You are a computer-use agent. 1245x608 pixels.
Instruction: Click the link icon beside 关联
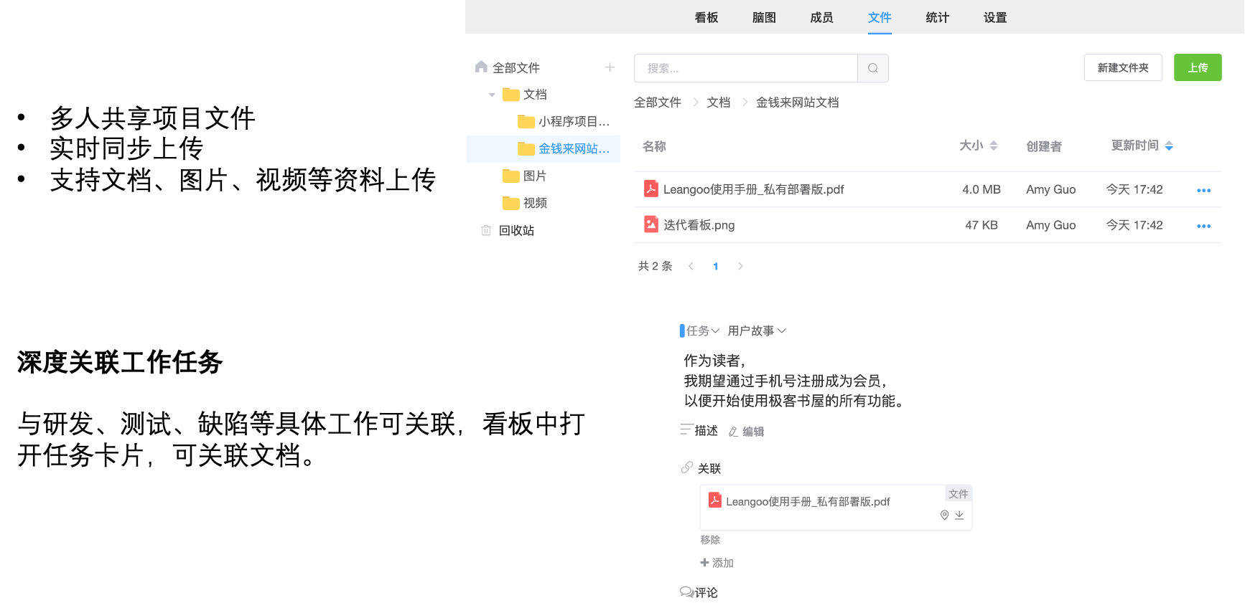(687, 467)
